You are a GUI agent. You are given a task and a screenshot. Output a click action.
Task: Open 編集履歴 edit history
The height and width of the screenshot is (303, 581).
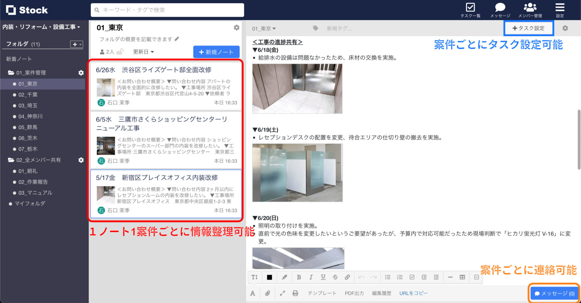click(x=382, y=293)
